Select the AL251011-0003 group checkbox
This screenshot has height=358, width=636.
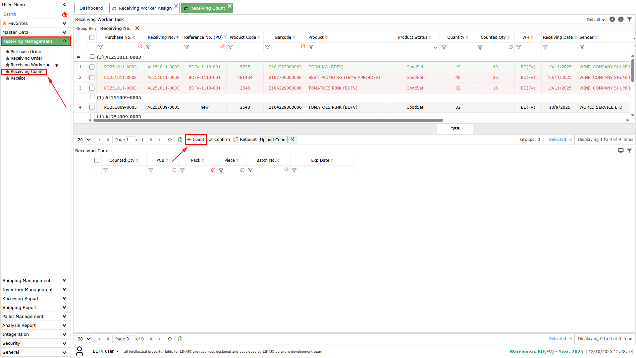(92, 57)
